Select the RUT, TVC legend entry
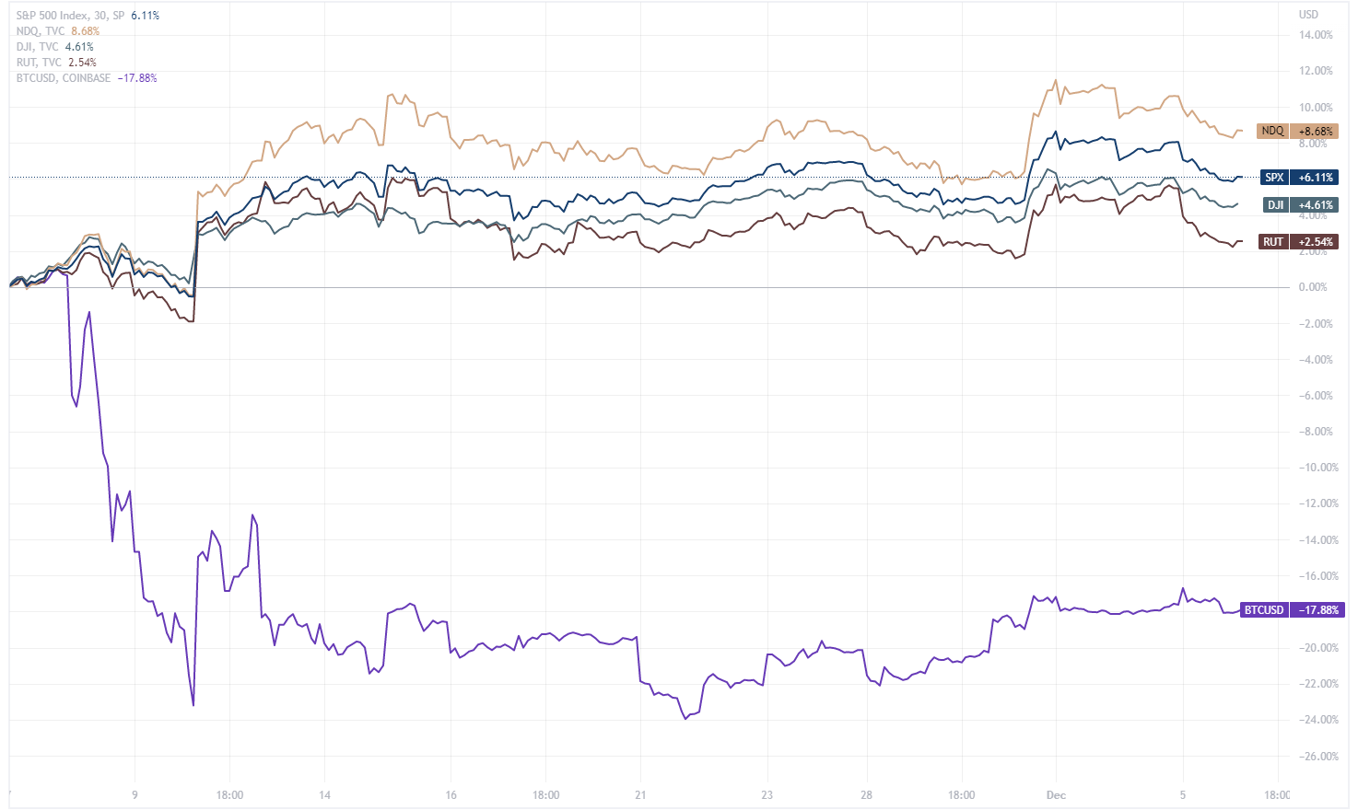 39,63
